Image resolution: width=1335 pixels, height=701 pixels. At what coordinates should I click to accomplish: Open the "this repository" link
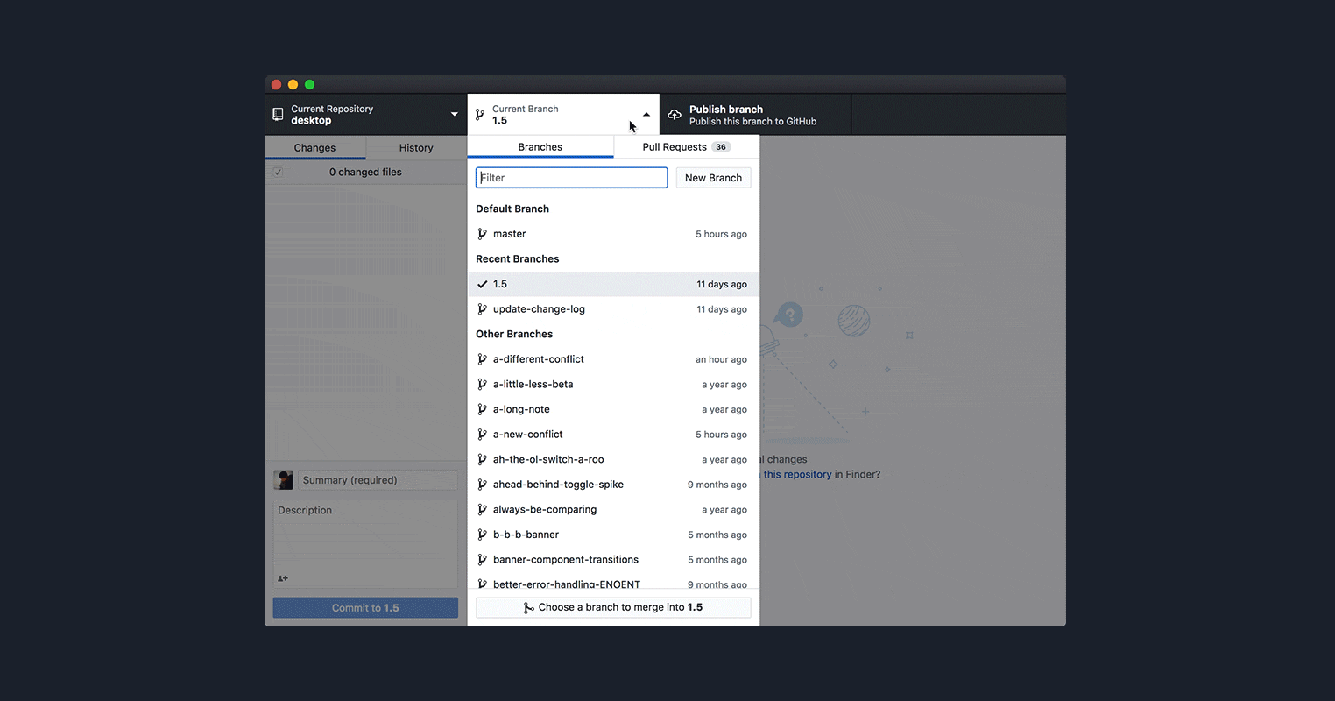pyautogui.click(x=793, y=474)
